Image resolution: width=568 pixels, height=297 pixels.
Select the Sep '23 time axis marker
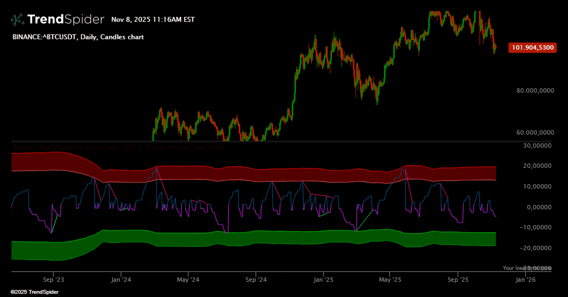tap(54, 280)
